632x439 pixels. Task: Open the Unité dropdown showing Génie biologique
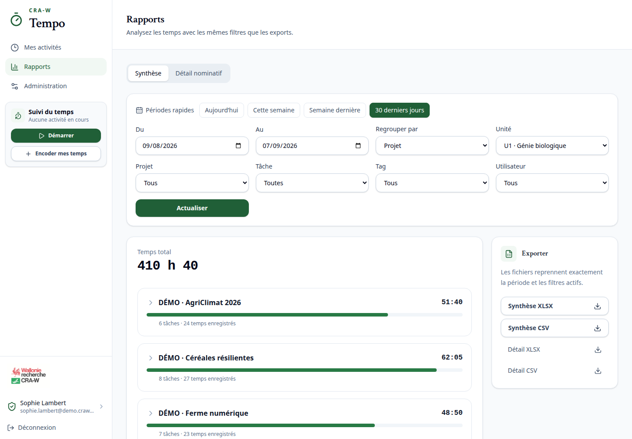click(552, 146)
